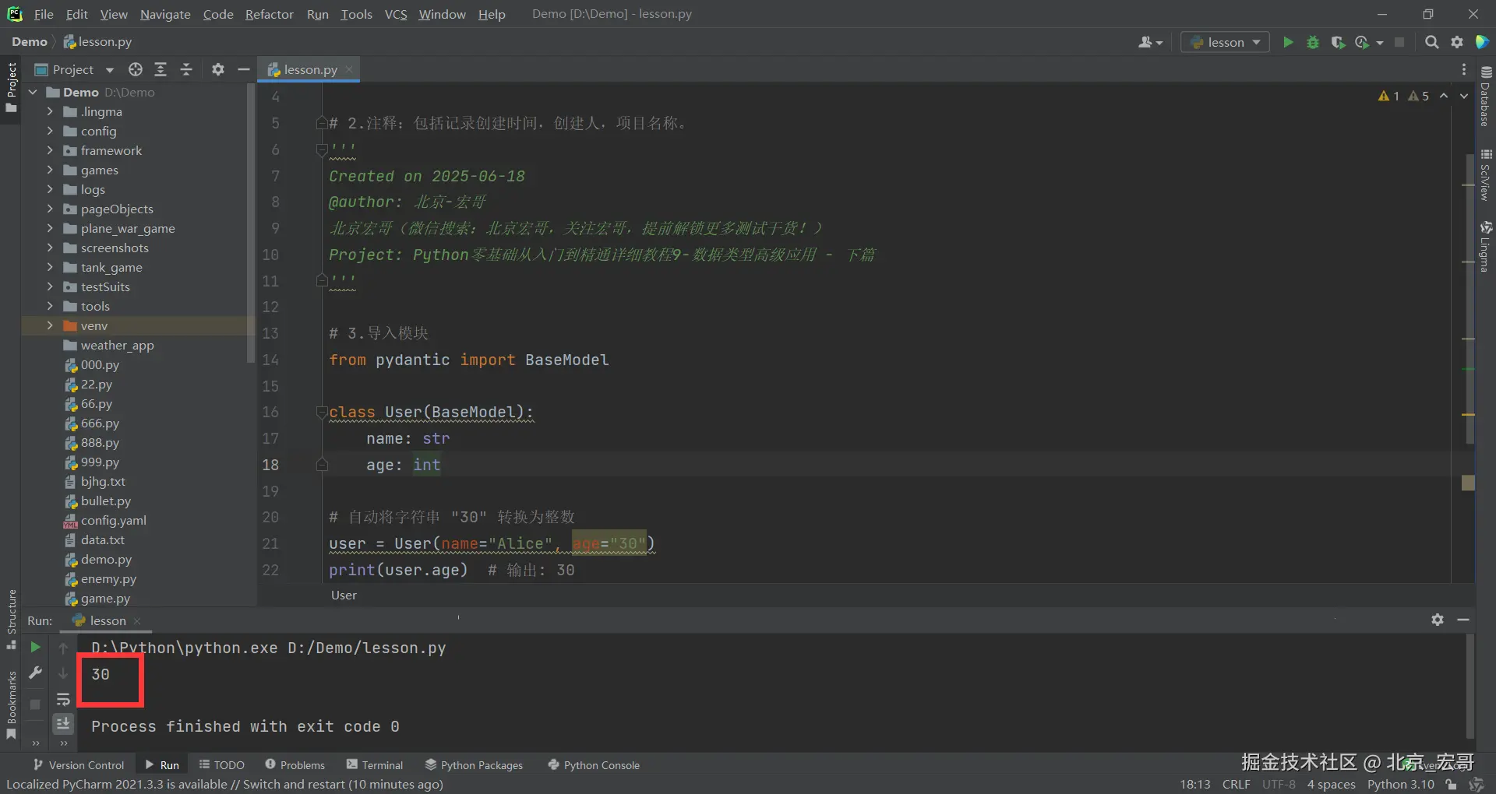Open Version Control tool window
This screenshot has width=1496, height=794.
pos(79,765)
